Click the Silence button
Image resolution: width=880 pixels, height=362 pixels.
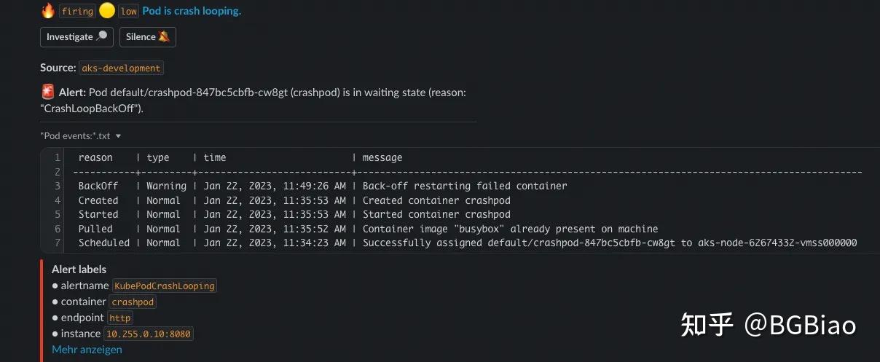click(x=148, y=37)
